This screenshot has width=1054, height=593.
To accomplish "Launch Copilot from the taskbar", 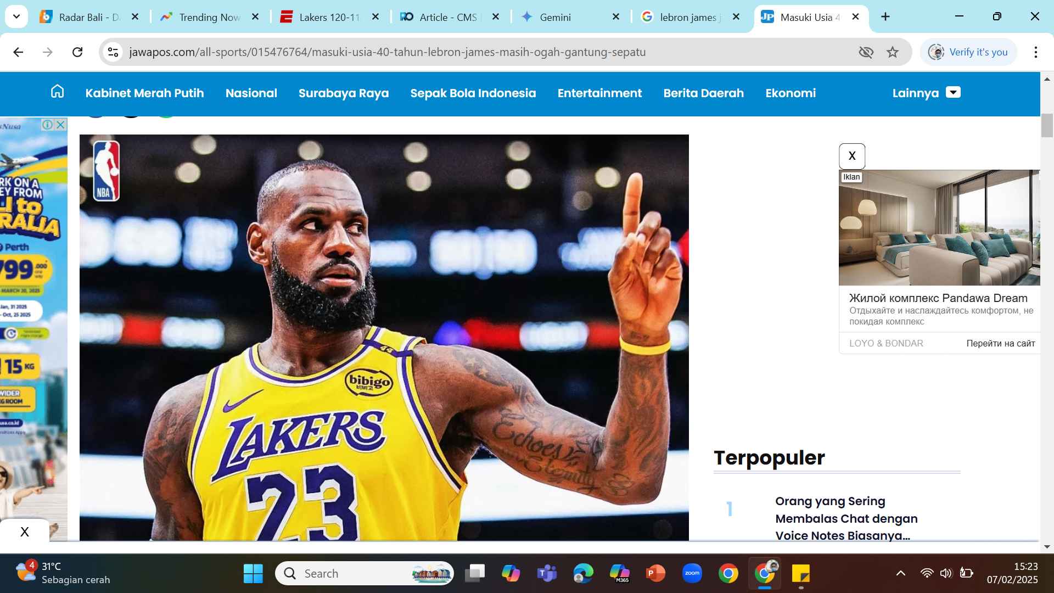I will coord(511,574).
